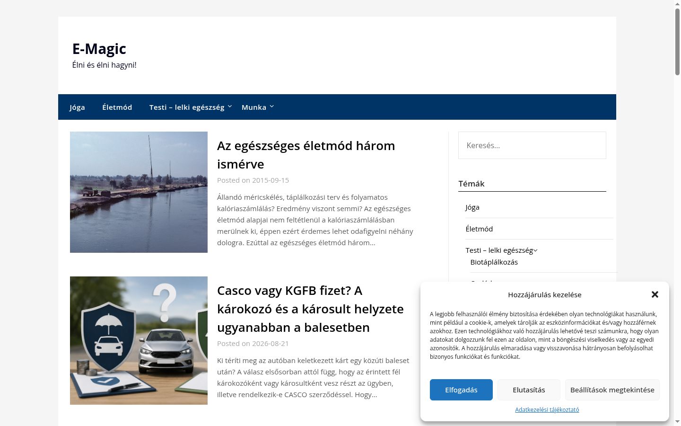Viewport: 681px width, 426px height.
Task: Open the Munka menu item
Action: [x=254, y=107]
